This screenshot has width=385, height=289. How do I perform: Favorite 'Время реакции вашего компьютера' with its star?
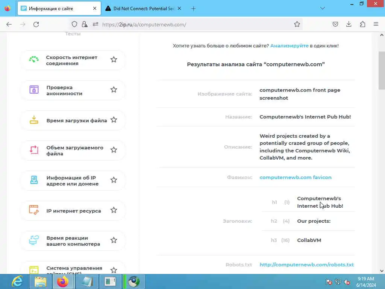114,240
